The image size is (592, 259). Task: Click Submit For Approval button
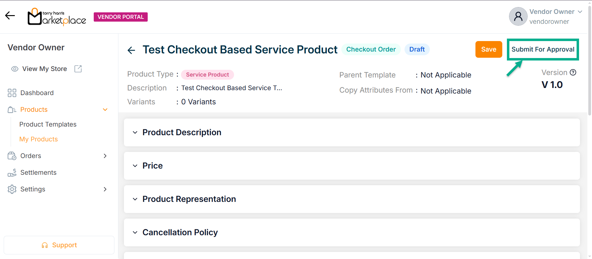click(543, 49)
